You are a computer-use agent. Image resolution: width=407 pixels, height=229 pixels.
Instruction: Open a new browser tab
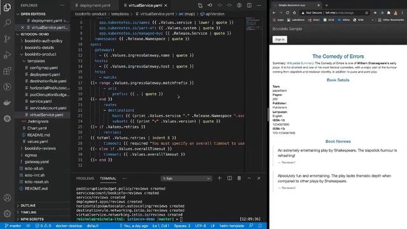pyautogui.click(x=326, y=5)
